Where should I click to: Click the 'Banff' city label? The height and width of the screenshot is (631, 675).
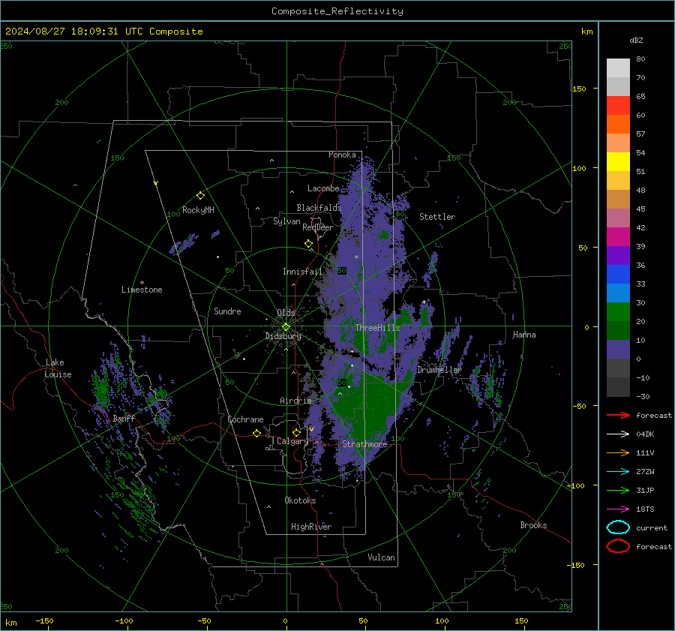(x=124, y=418)
